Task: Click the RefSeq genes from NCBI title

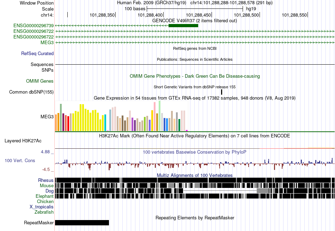Action: tap(195, 49)
